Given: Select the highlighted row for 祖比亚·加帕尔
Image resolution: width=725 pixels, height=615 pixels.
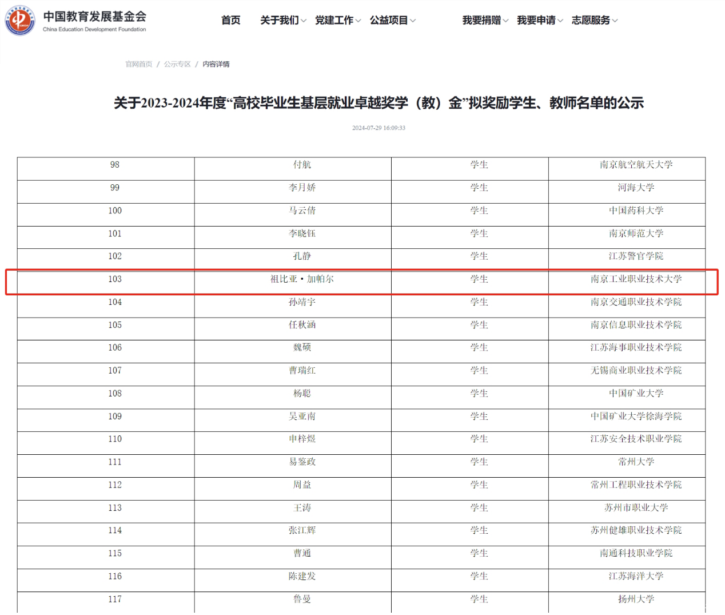Looking at the screenshot, I should click(x=362, y=280).
